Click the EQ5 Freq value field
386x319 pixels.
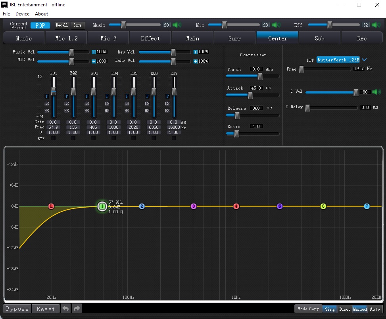click(x=134, y=128)
